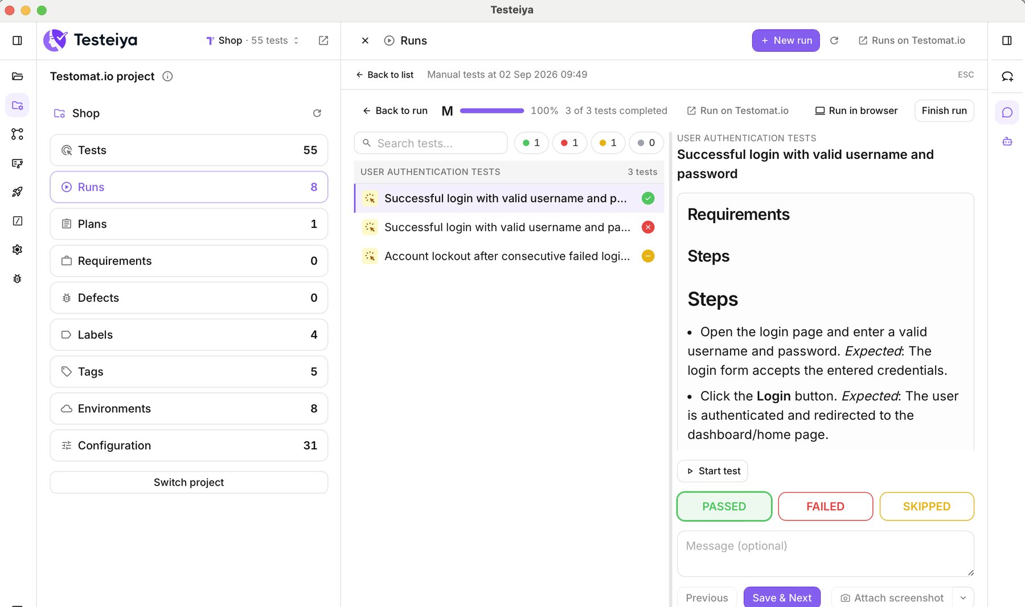Filter tests by failed status
The image size is (1025, 607).
[569, 143]
